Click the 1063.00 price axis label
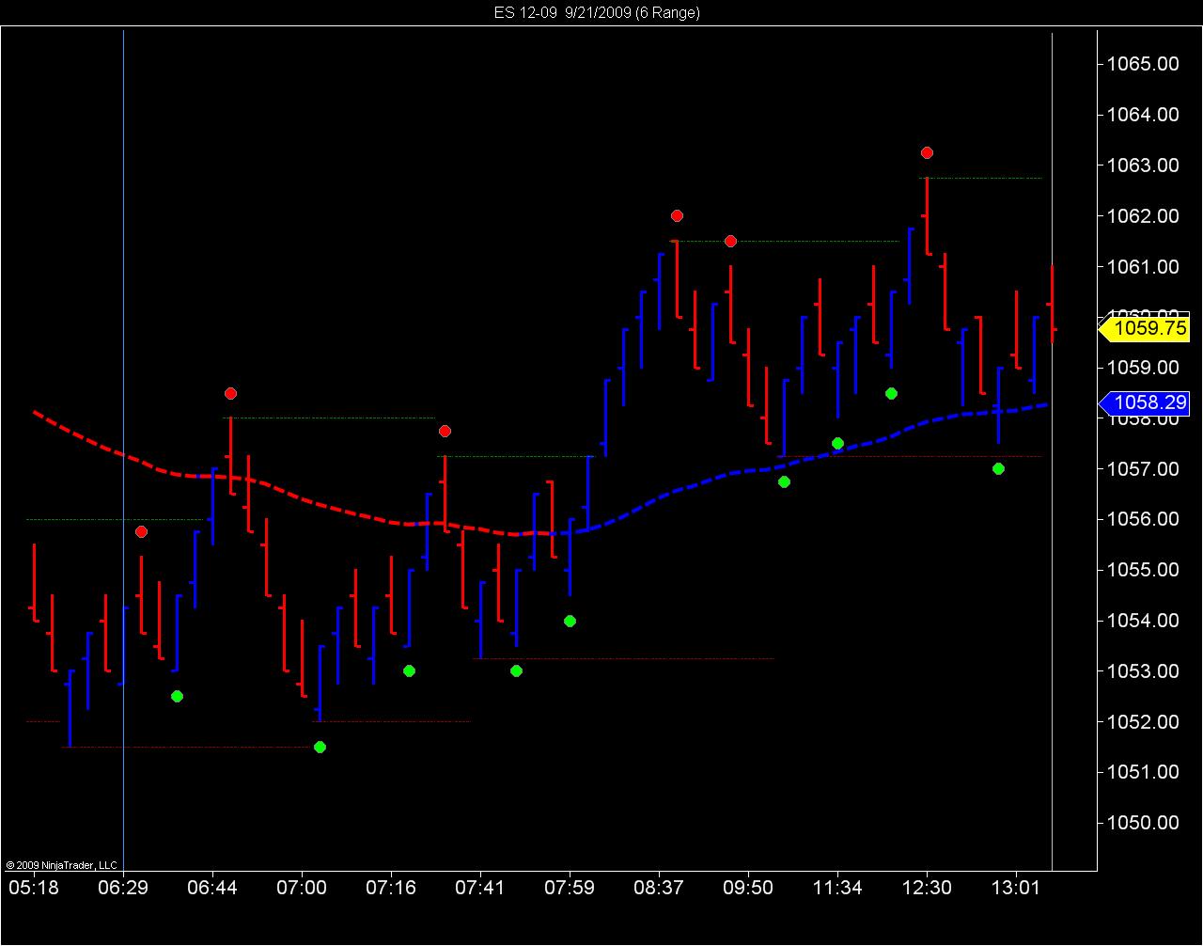Screen dimensions: 1203x946 click(1142, 166)
